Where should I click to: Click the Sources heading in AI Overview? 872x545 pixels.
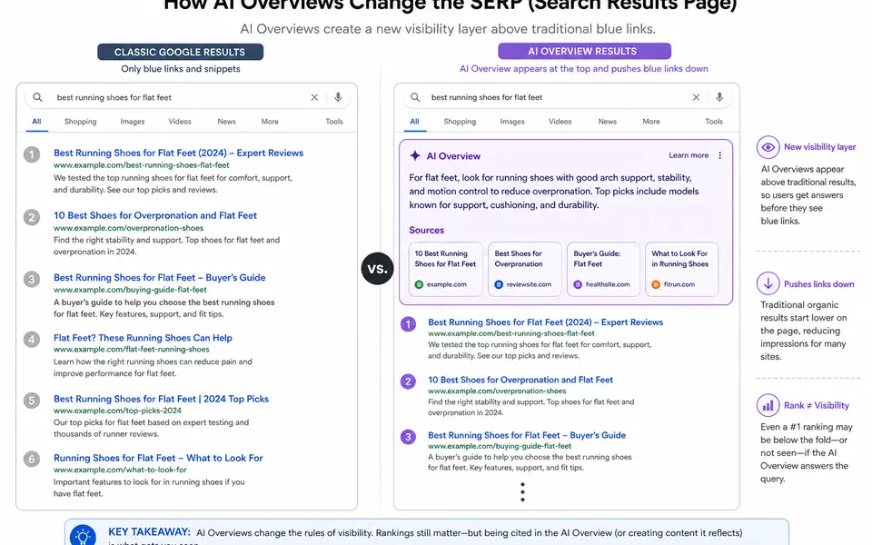tap(427, 230)
